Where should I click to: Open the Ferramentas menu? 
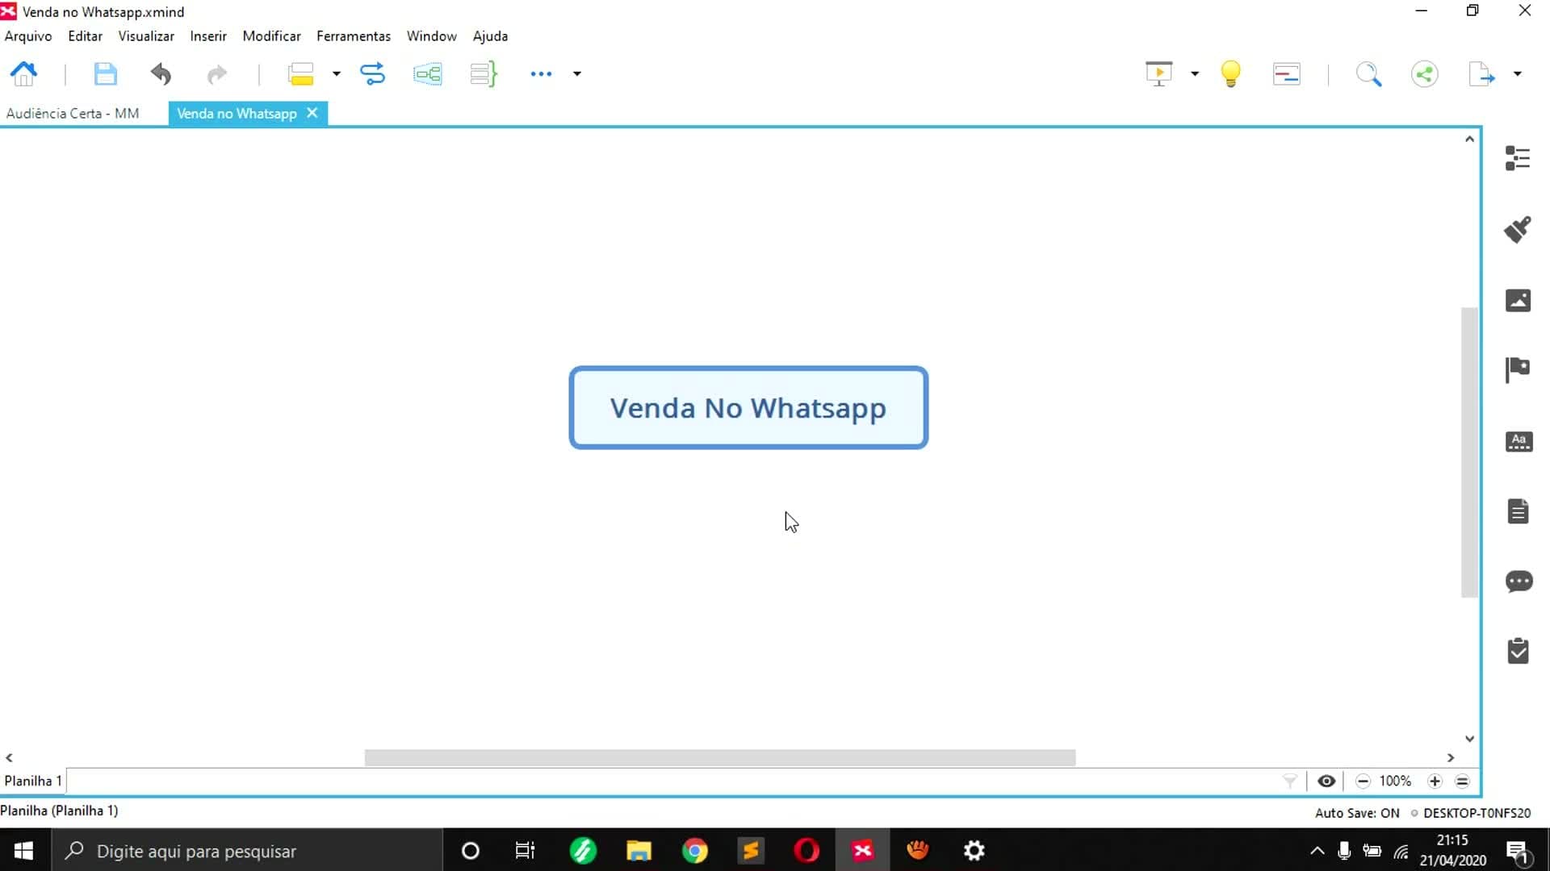[x=354, y=36]
